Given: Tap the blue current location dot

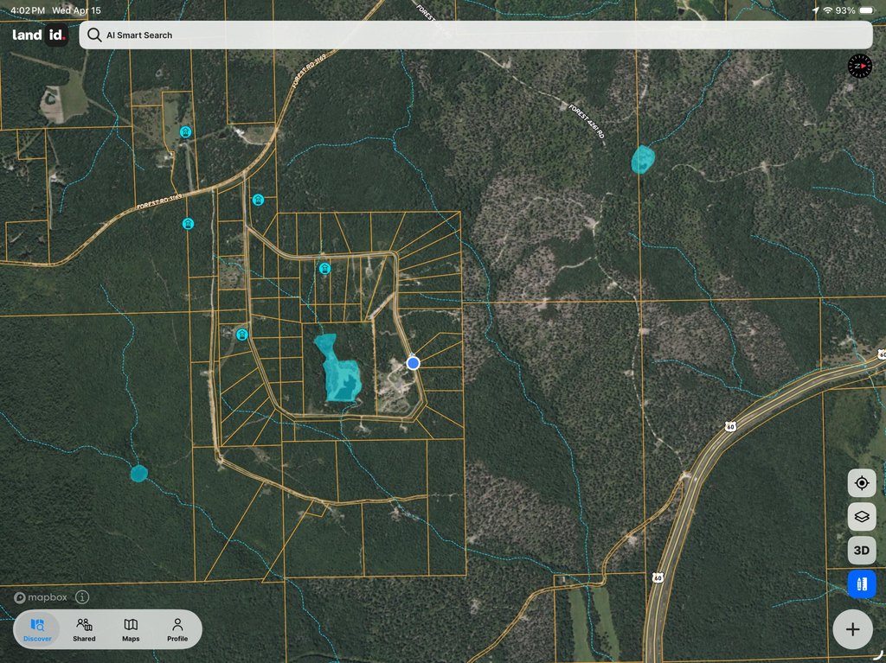Looking at the screenshot, I should (413, 363).
